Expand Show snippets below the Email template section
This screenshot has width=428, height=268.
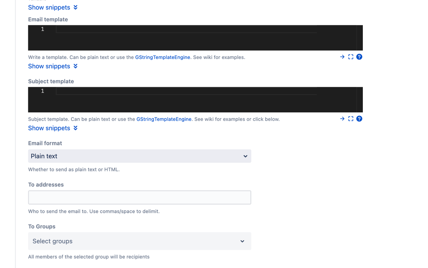49,66
